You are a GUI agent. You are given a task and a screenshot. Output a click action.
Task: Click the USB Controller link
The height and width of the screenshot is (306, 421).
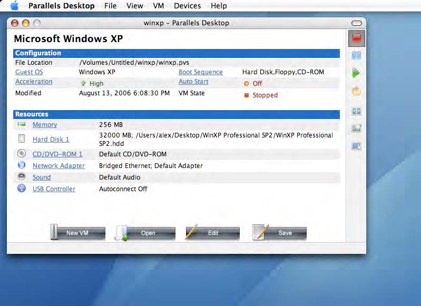pyautogui.click(x=54, y=189)
